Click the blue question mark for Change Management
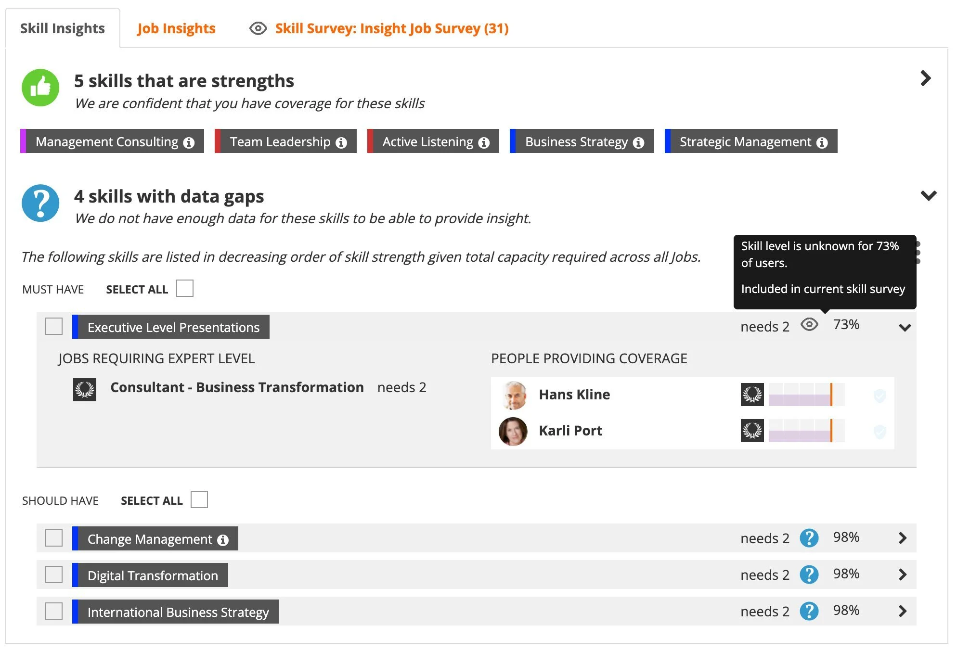 (809, 538)
